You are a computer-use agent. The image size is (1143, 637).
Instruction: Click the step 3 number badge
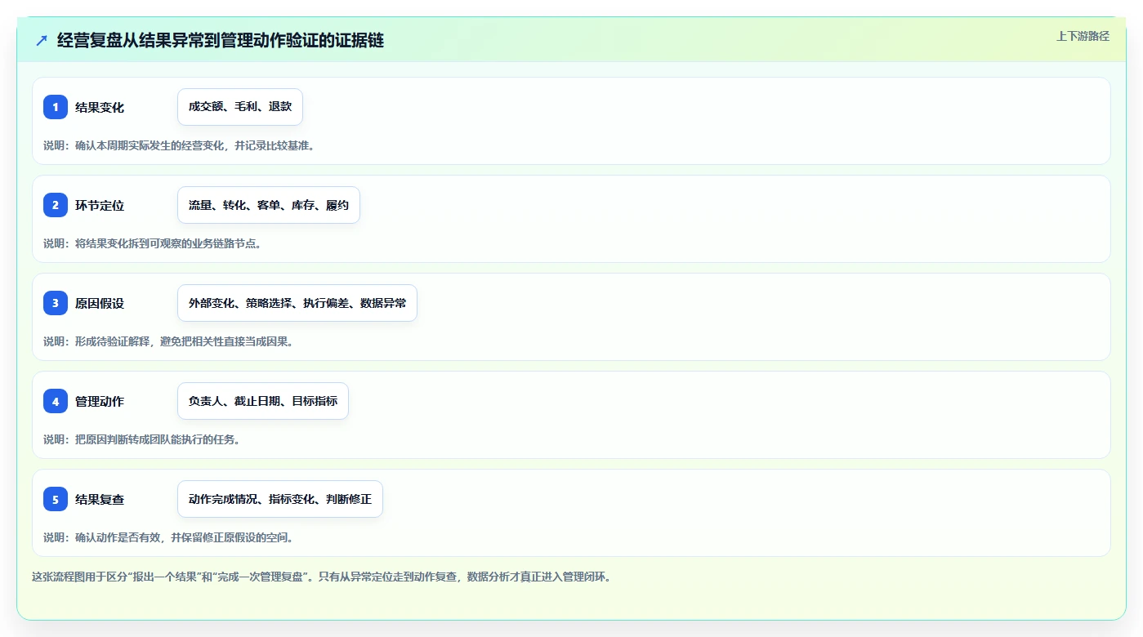point(56,303)
